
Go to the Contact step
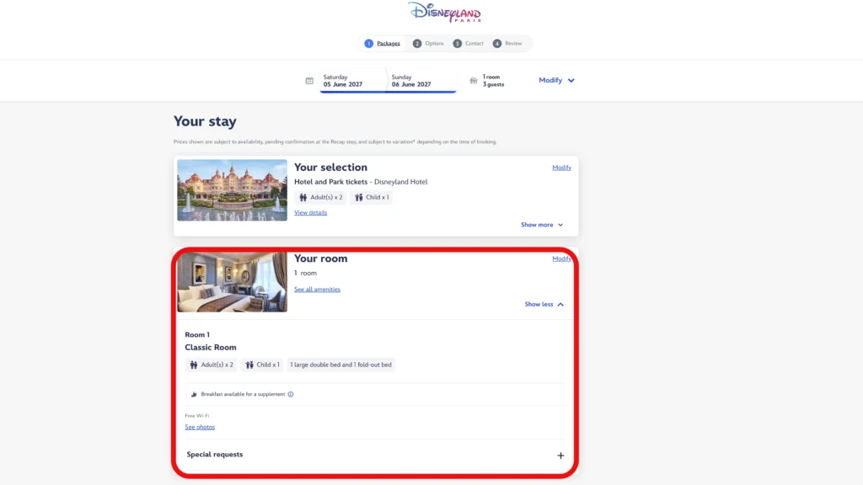coord(469,44)
